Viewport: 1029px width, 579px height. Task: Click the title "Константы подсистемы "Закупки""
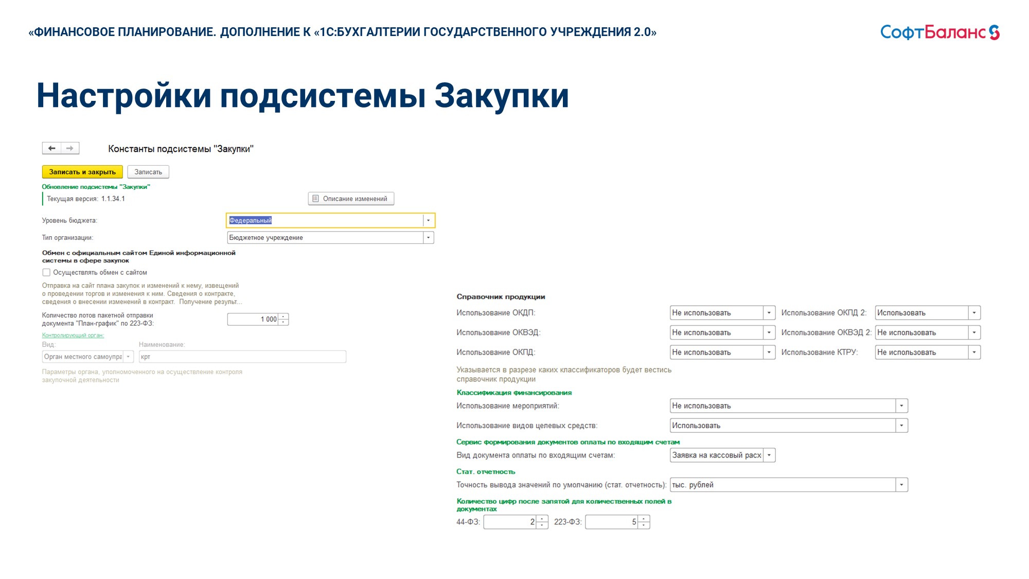tap(181, 149)
